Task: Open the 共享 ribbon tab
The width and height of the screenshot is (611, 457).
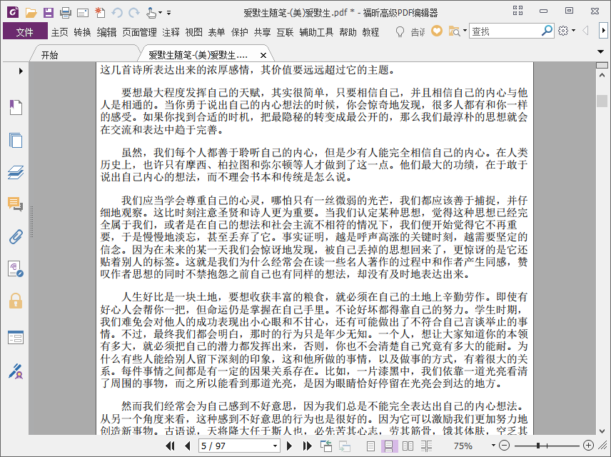Action: coord(262,32)
